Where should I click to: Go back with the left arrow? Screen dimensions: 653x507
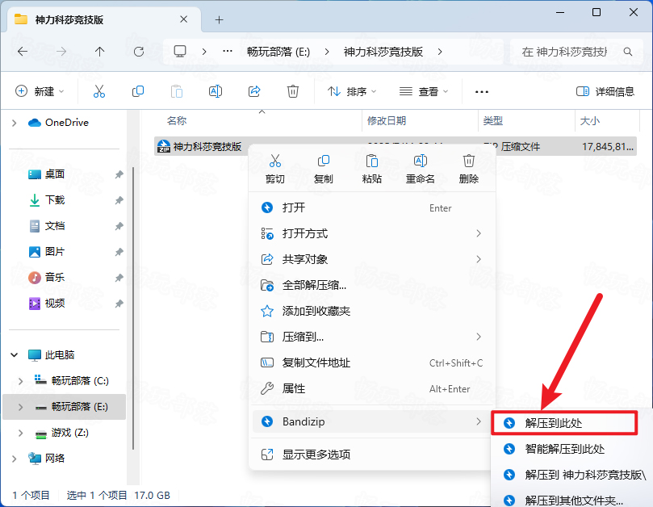(23, 52)
